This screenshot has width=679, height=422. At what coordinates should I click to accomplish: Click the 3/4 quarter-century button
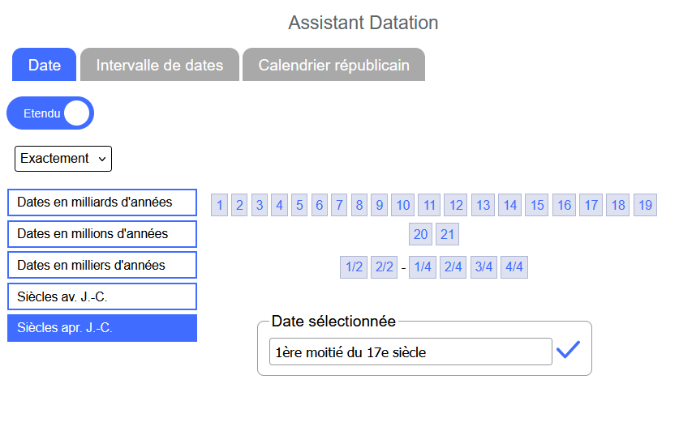(x=483, y=267)
